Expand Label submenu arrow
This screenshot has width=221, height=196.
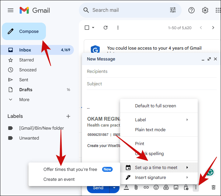pyautogui.click(x=187, y=120)
